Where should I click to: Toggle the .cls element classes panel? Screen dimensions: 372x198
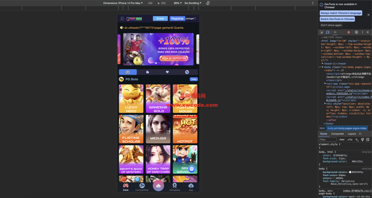click(x=349, y=140)
